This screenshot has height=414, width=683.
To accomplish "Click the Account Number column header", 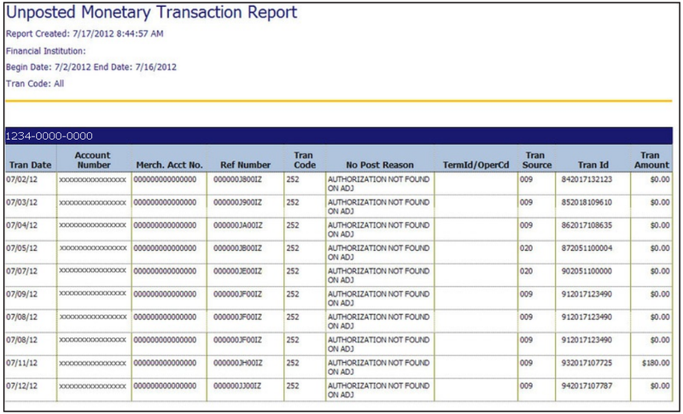I will [93, 159].
